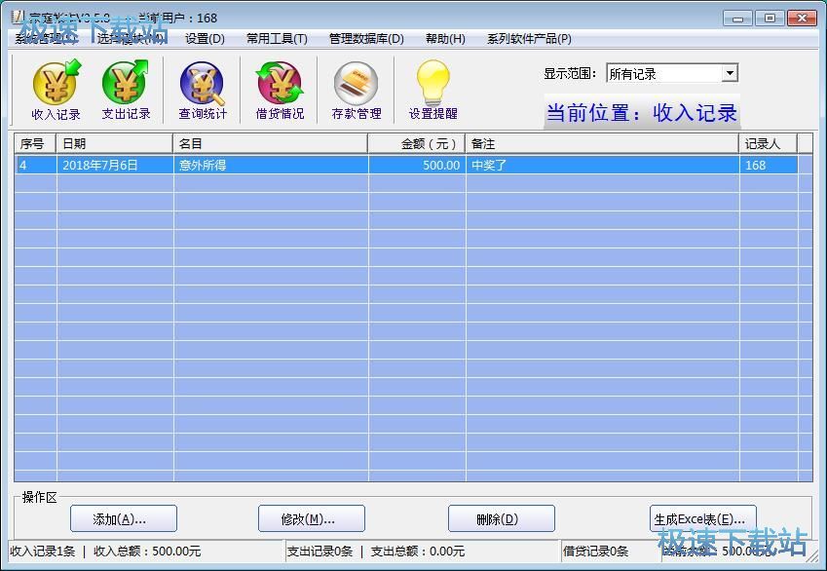The width and height of the screenshot is (827, 571).
Task: Open the 帮助(H) menu
Action: (x=445, y=39)
